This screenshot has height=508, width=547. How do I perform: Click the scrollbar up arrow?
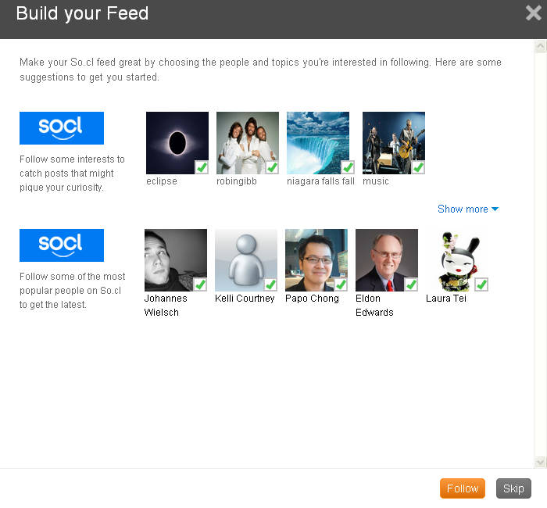click(539, 47)
